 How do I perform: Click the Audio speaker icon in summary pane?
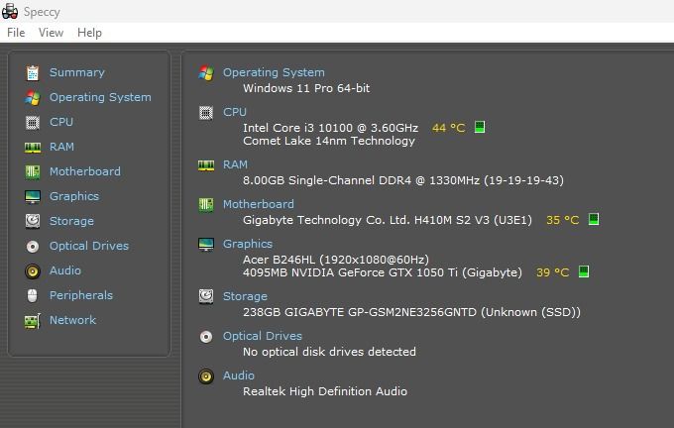click(x=206, y=376)
